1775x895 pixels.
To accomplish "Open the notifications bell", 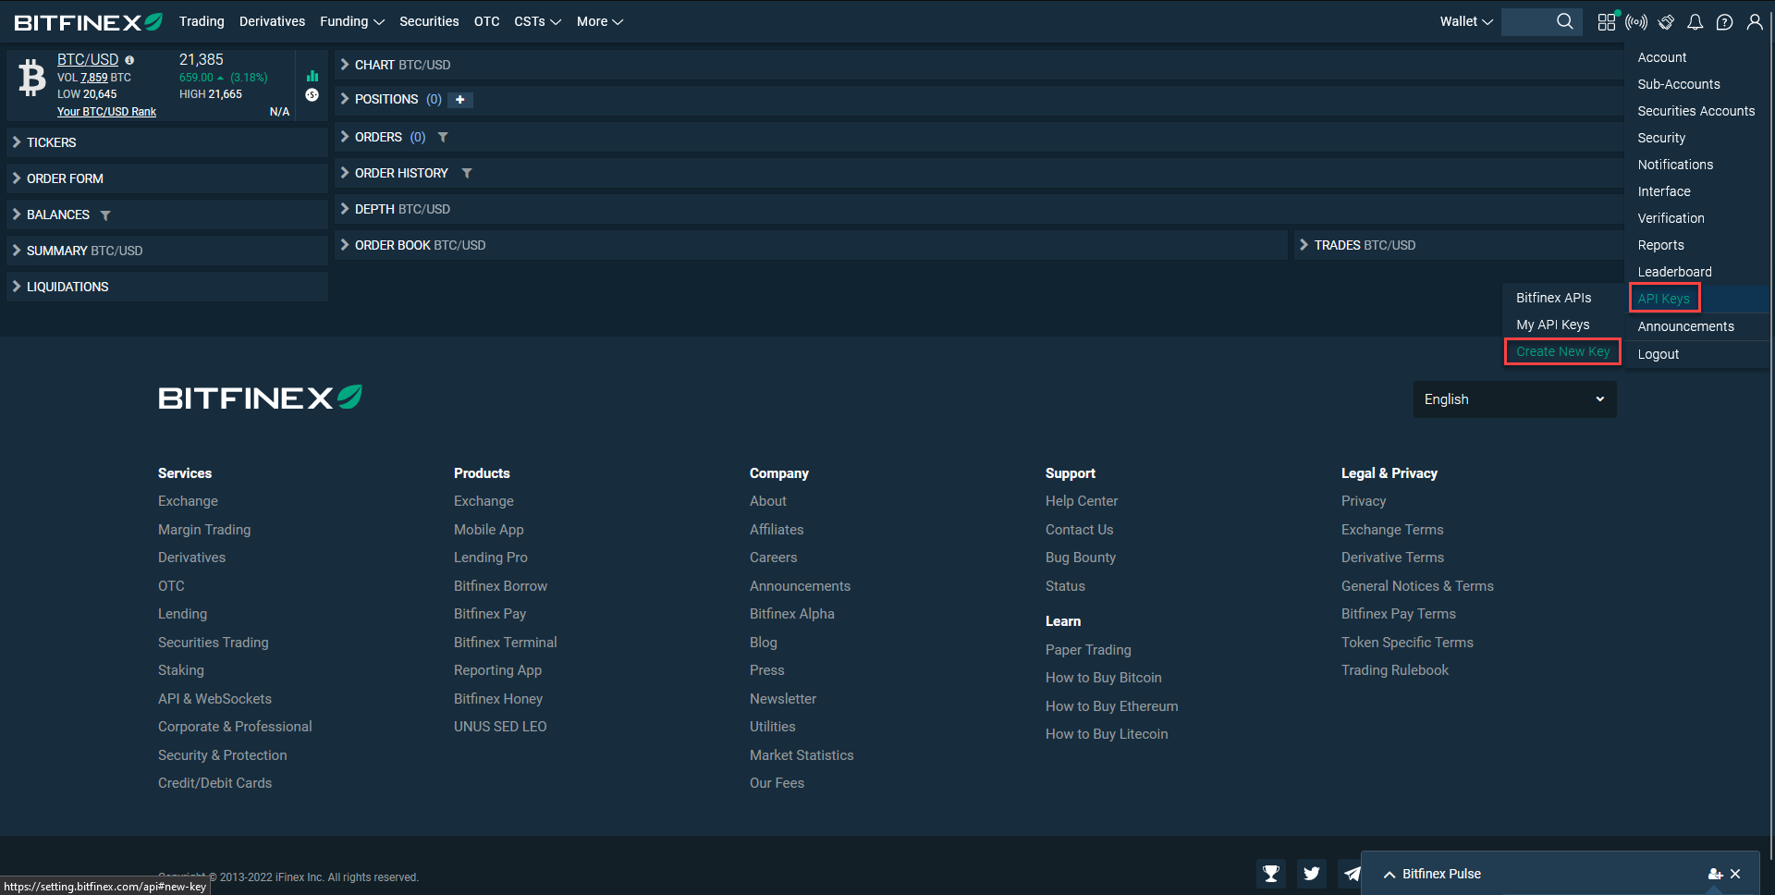I will pos(1695,21).
